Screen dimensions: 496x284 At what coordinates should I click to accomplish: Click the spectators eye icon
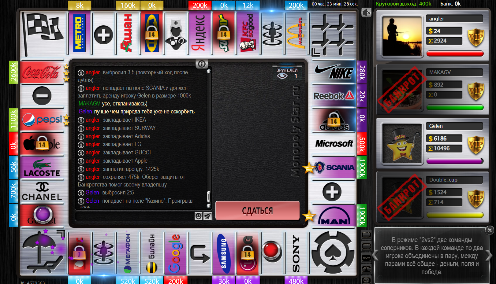pos(282,76)
